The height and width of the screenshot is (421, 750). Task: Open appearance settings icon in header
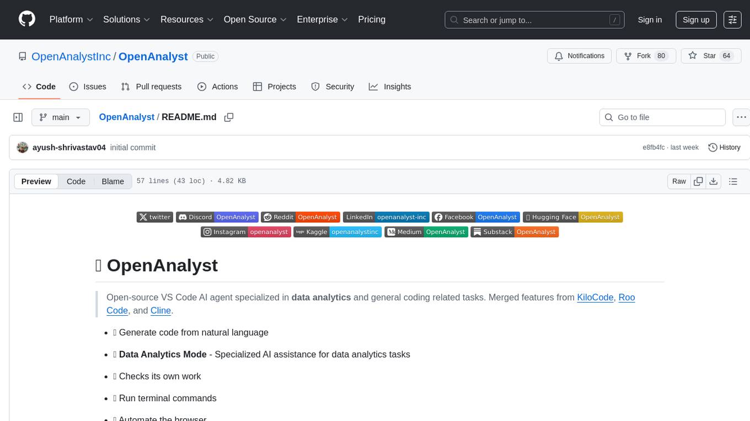[x=732, y=20]
